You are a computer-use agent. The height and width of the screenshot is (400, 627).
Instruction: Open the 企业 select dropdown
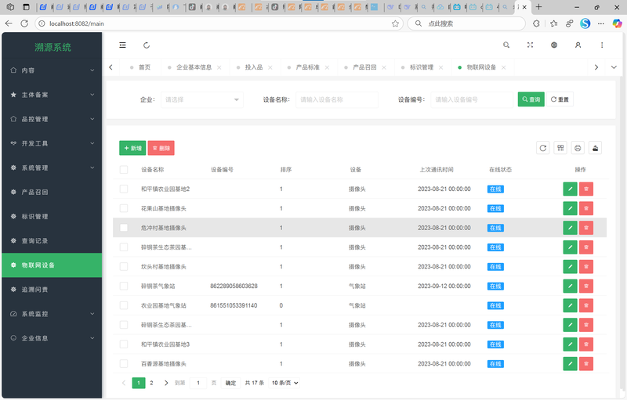click(x=201, y=100)
